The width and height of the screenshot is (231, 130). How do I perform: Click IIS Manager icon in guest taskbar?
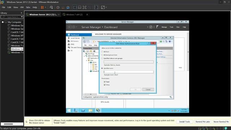point(98,110)
